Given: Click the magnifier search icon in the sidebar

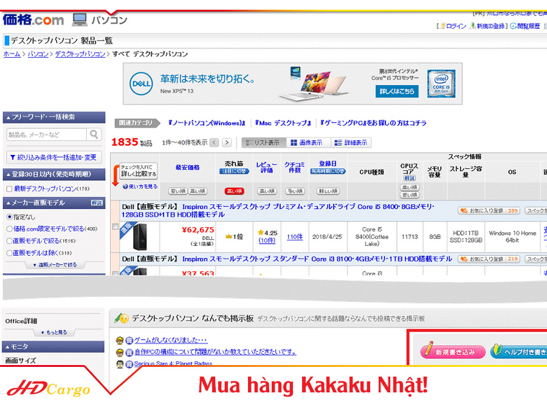Looking at the screenshot, I should tap(94, 134).
